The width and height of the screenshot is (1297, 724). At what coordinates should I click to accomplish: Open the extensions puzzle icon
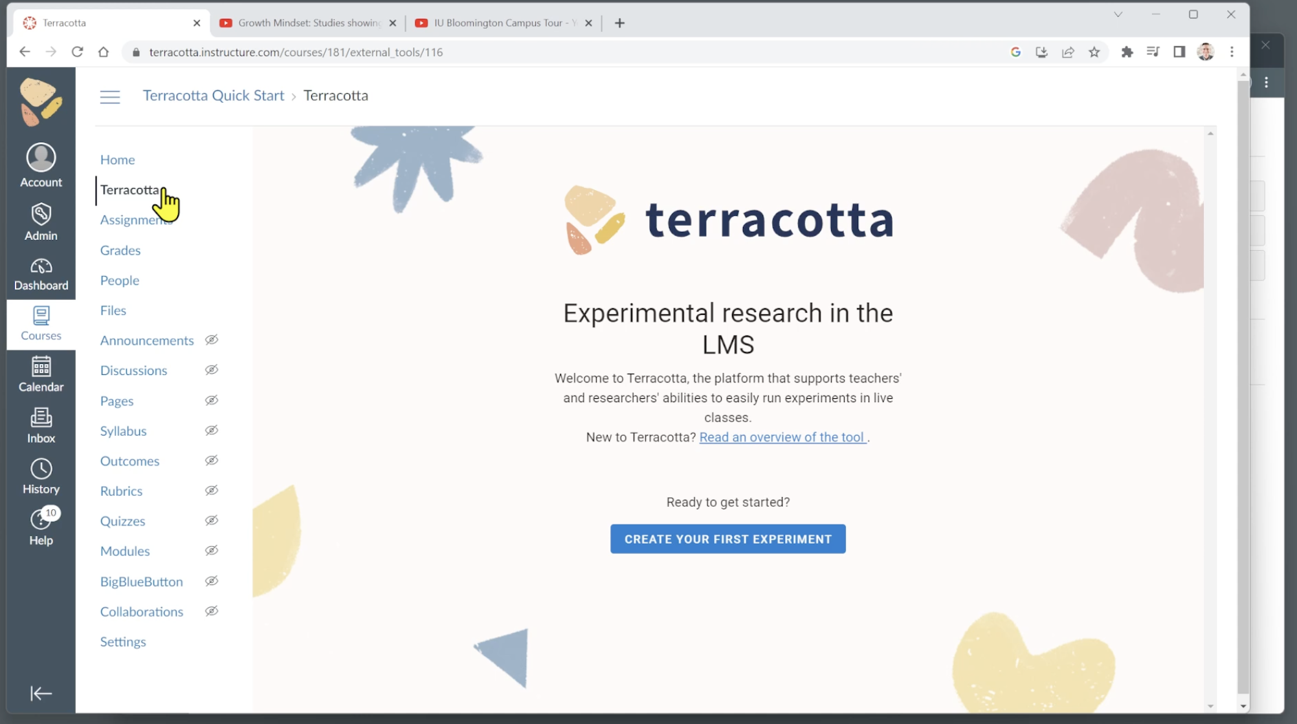(x=1127, y=52)
